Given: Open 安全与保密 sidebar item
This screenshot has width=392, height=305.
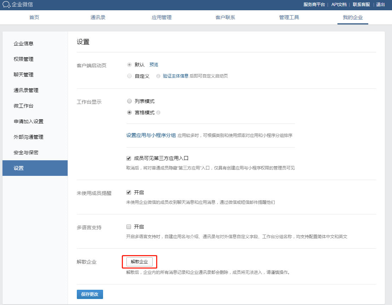Looking at the screenshot, I should pos(26,152).
